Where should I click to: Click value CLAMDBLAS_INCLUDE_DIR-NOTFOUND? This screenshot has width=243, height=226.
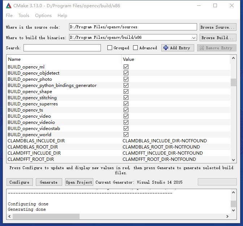click(x=165, y=141)
